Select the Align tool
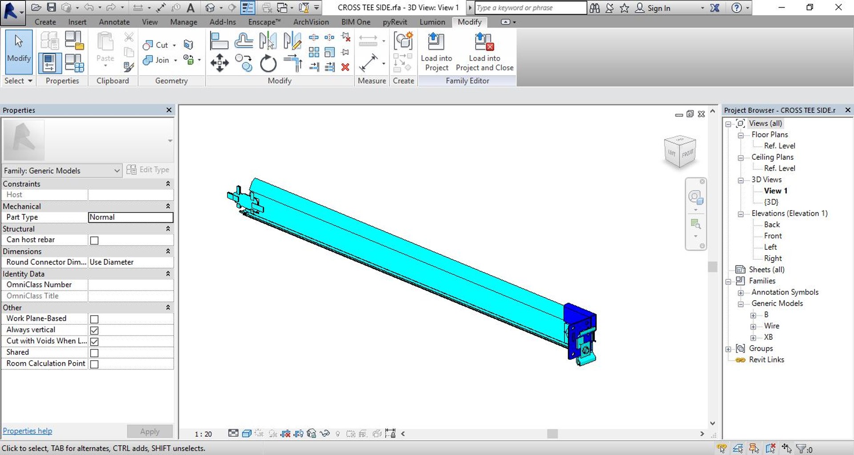The width and height of the screenshot is (854, 455). [x=219, y=41]
